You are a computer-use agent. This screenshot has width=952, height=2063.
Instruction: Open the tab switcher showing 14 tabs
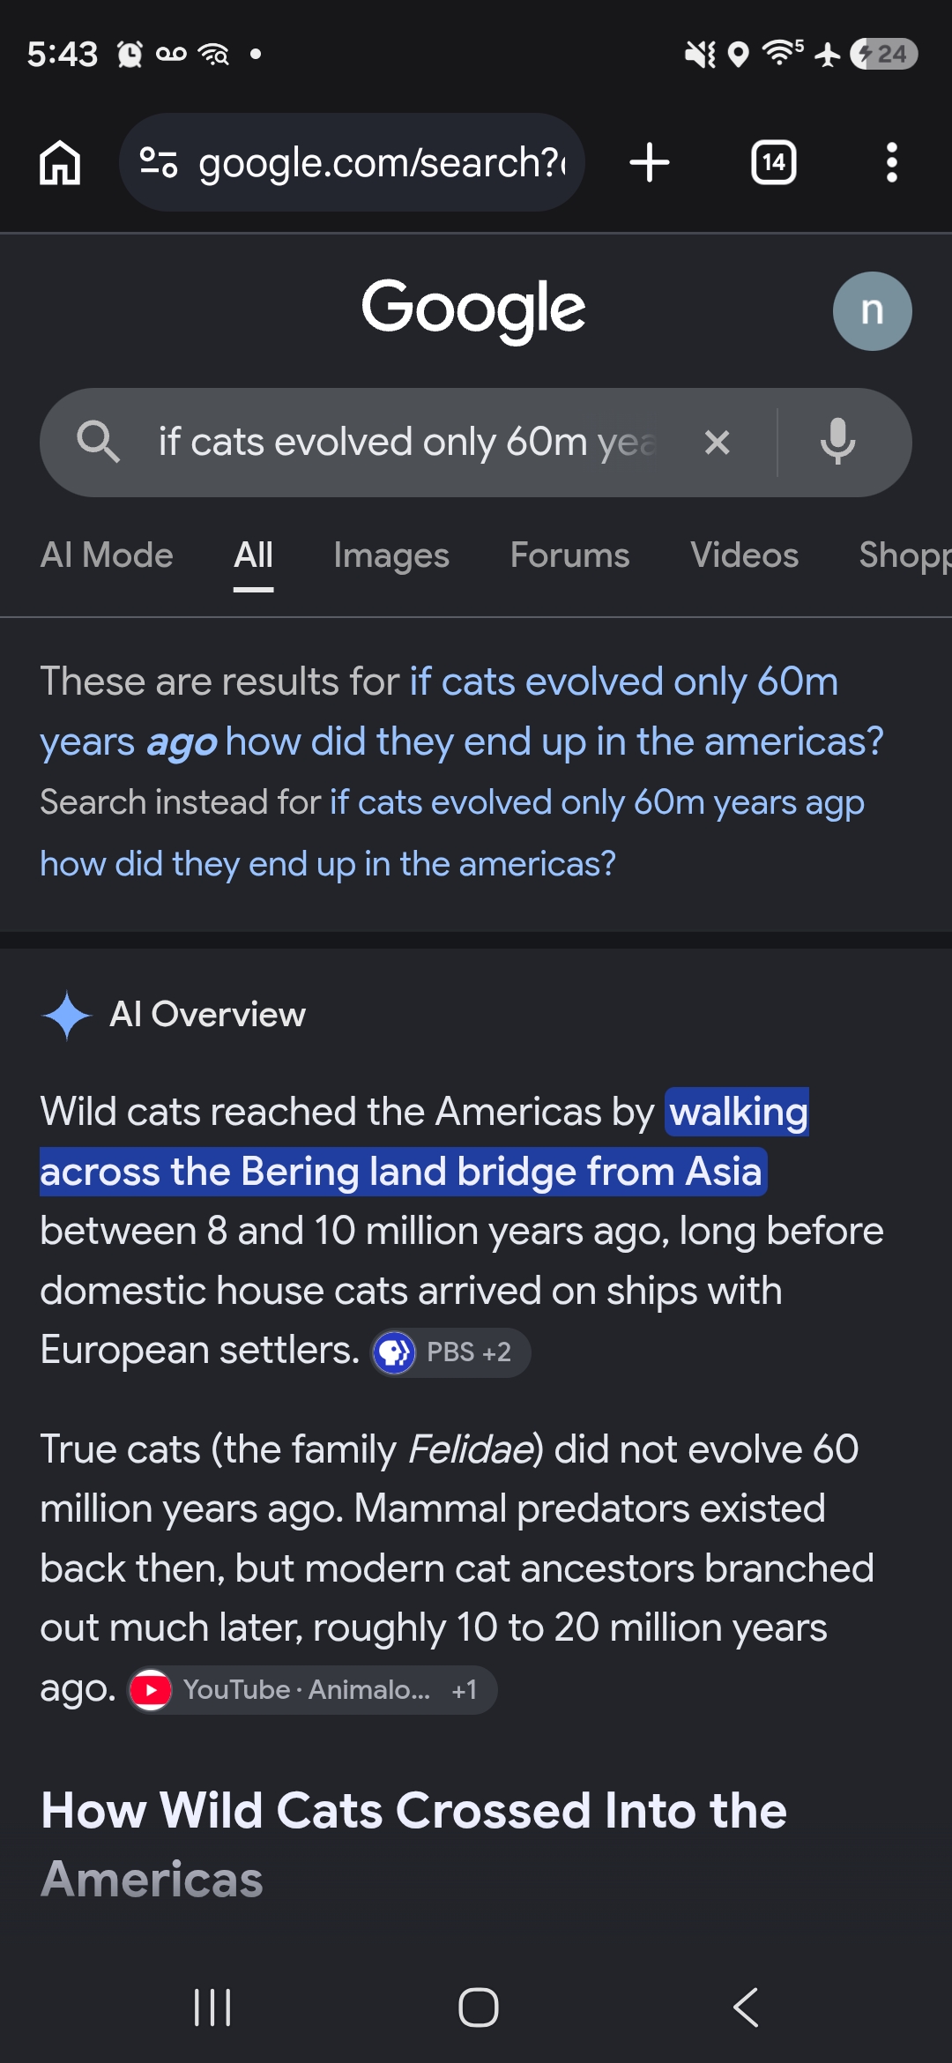(x=773, y=163)
